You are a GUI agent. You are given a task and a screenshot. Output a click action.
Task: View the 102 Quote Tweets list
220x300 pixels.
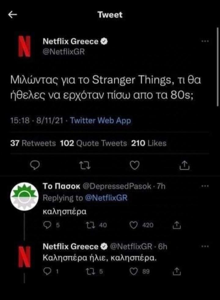[x=94, y=143]
